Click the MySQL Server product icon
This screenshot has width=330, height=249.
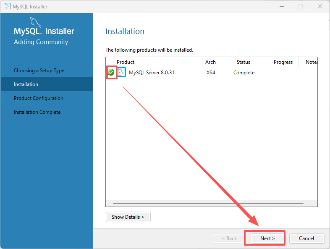(121, 72)
